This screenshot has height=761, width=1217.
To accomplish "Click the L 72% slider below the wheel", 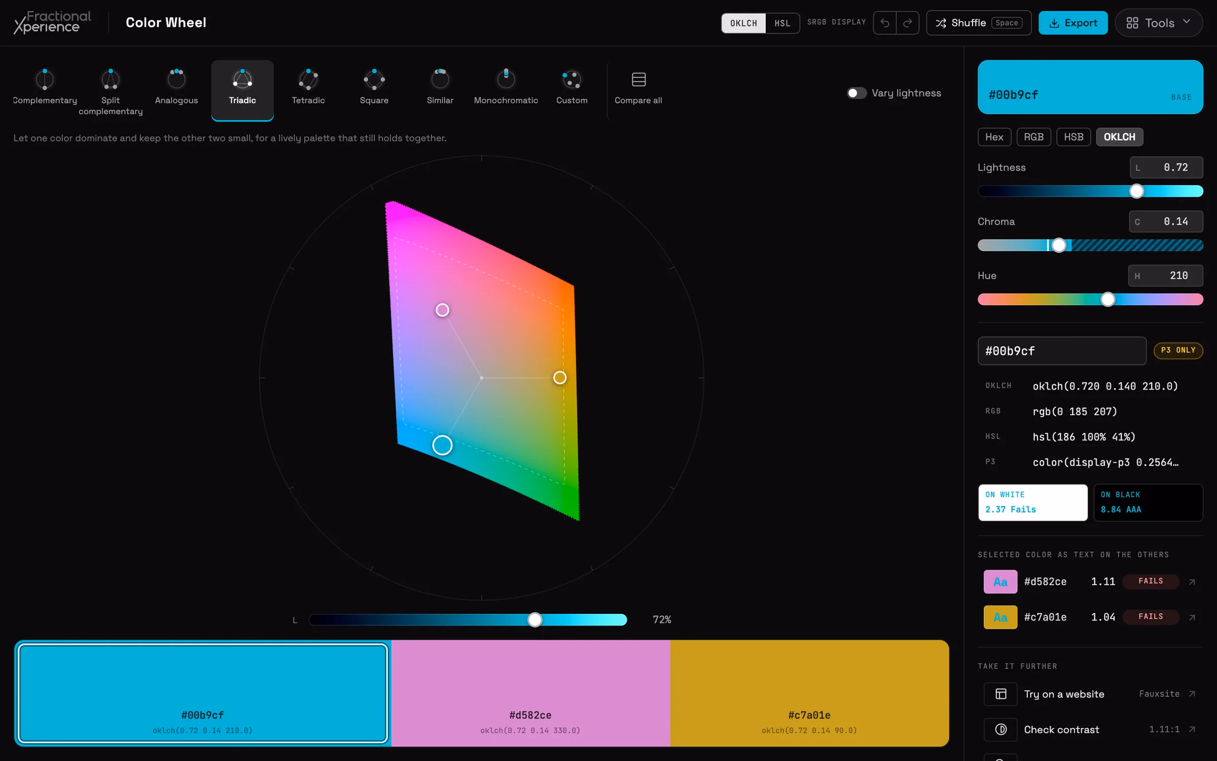I will tap(468, 620).
